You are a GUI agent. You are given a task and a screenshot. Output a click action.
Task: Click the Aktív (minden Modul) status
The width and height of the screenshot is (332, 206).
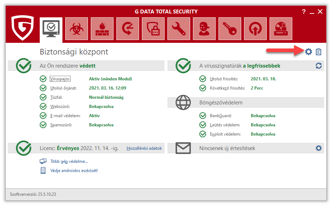pyautogui.click(x=110, y=79)
